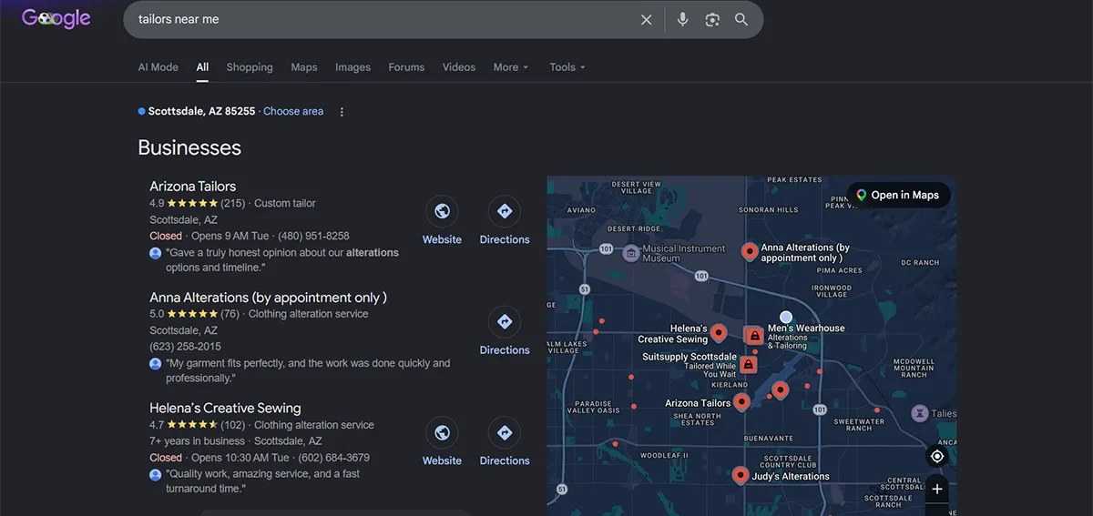Click the Judy's Alterations map pin
The width and height of the screenshot is (1093, 516).
click(741, 475)
